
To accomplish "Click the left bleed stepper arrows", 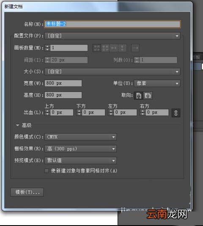I will tap(111, 112).
